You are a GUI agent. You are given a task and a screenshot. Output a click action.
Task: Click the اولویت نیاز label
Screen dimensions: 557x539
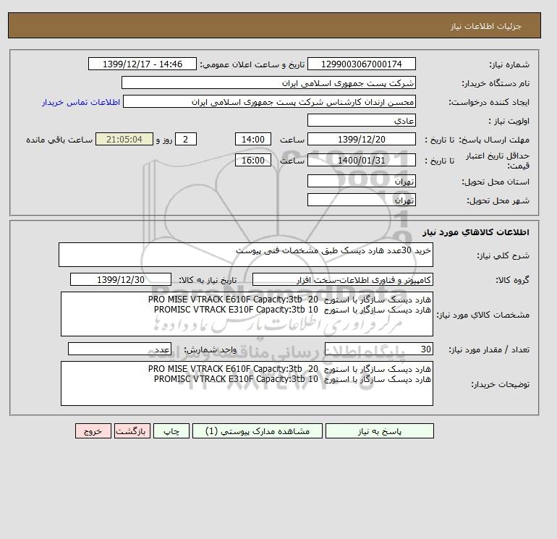pyautogui.click(x=509, y=121)
